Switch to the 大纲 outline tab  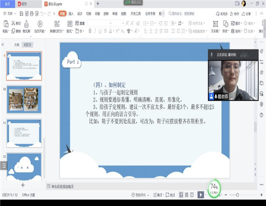16,45
